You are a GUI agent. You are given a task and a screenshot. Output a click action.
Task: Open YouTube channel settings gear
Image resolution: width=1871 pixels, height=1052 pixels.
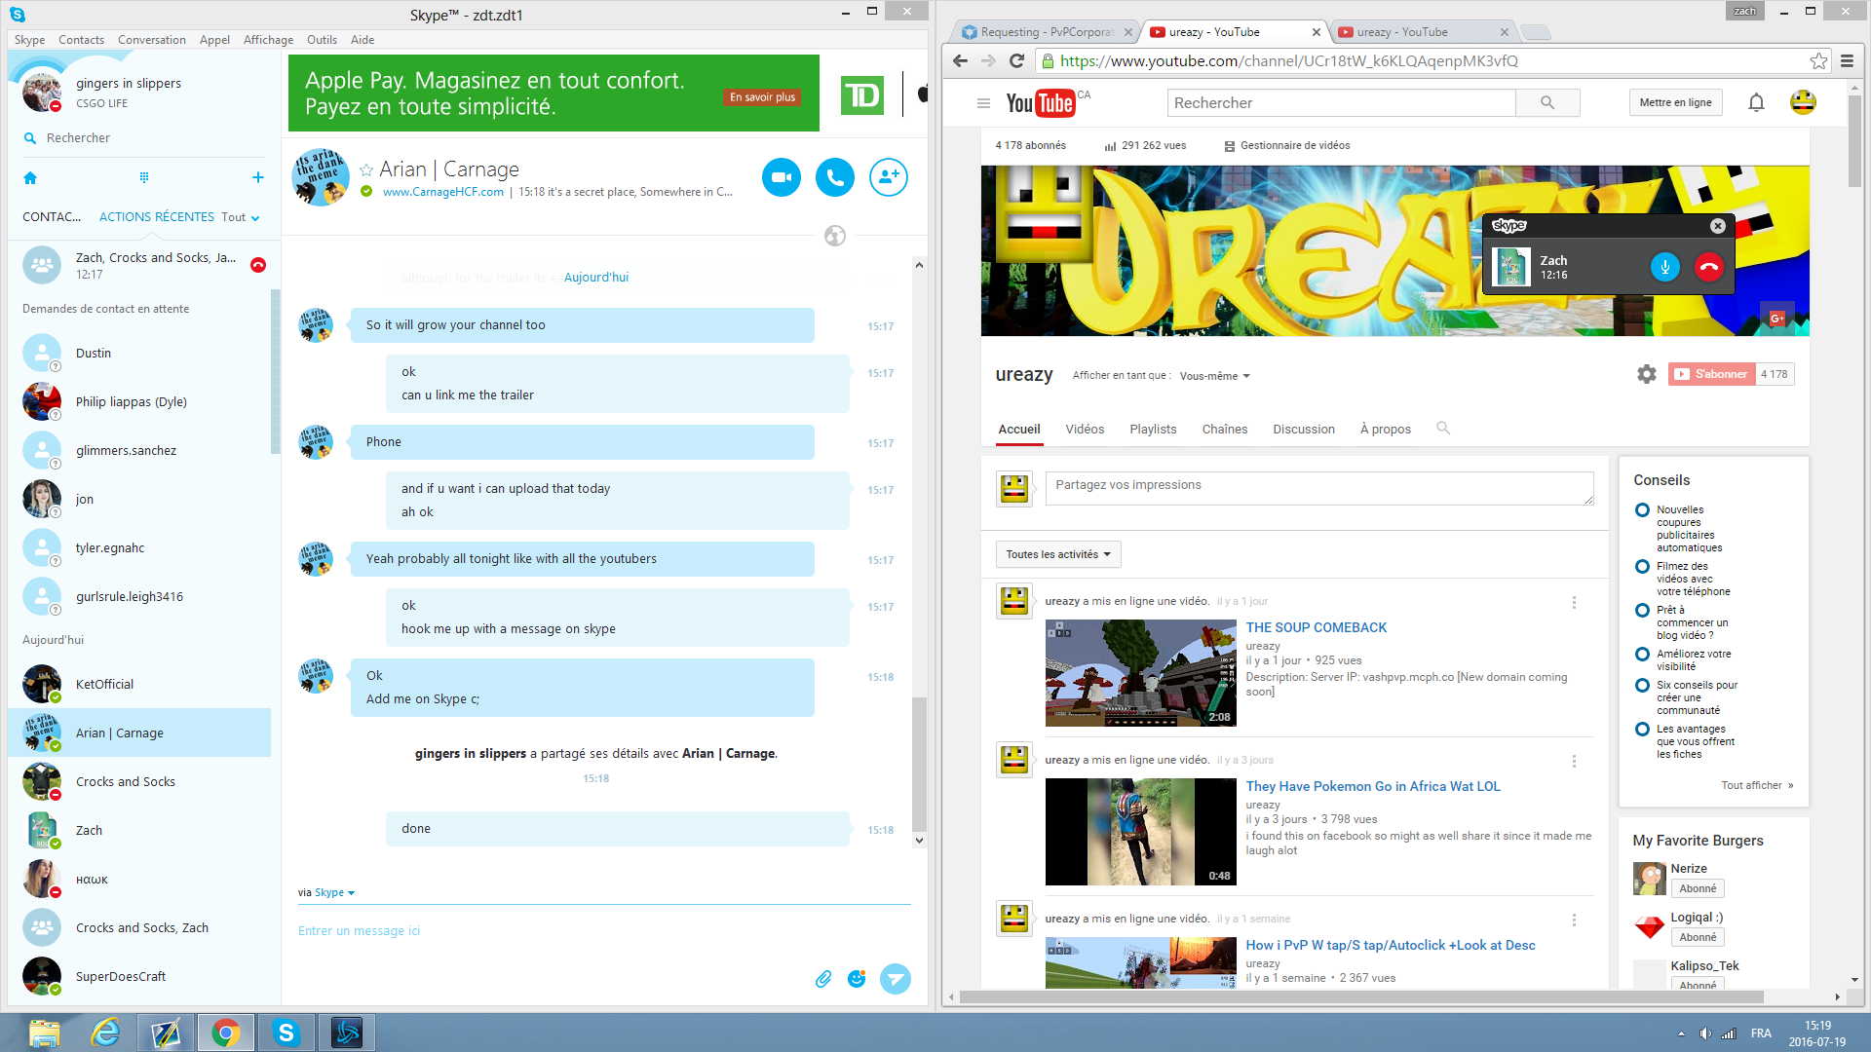click(x=1646, y=374)
